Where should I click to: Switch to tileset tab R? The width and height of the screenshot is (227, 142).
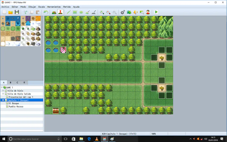pyautogui.click(x=24, y=83)
